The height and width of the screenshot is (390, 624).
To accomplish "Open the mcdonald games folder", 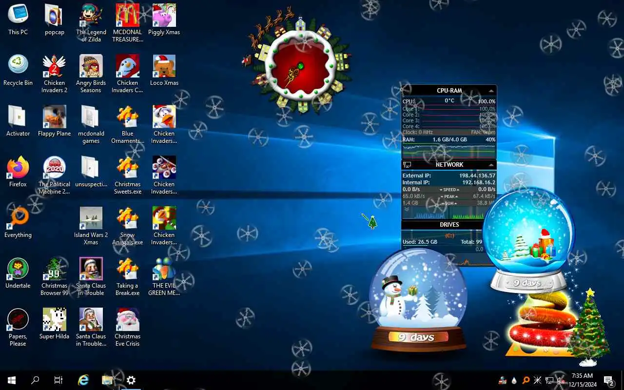I will (x=91, y=124).
